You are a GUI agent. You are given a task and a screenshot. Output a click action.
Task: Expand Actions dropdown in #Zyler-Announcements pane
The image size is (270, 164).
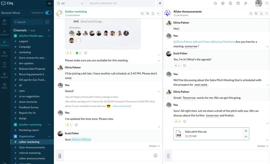(263, 146)
